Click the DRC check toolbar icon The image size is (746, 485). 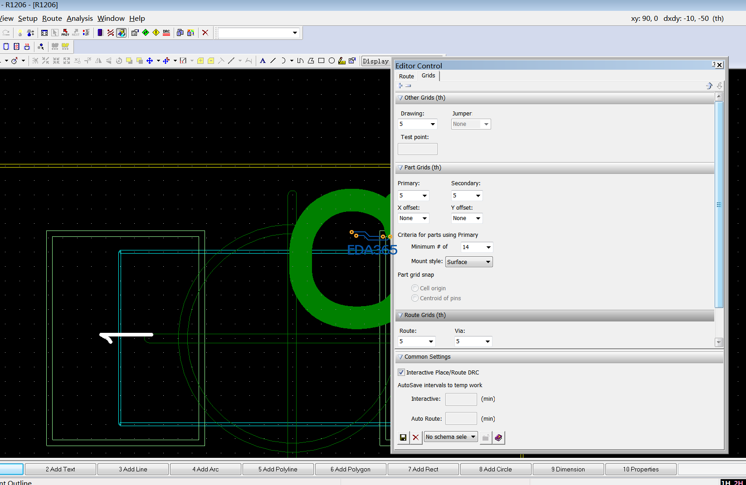pos(166,33)
